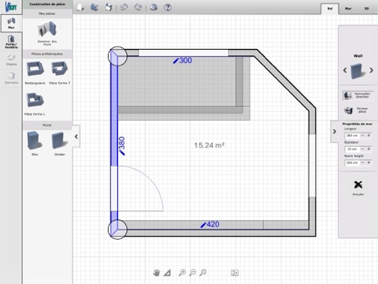
Task: Select the set-square measure tool at the bottom
Action: pos(167,273)
